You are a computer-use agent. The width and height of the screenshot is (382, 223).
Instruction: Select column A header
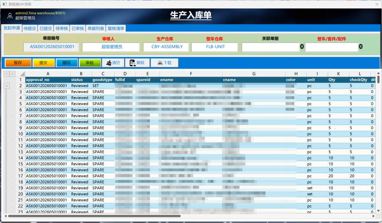point(48,74)
